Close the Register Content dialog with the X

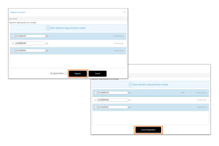coord(124,12)
